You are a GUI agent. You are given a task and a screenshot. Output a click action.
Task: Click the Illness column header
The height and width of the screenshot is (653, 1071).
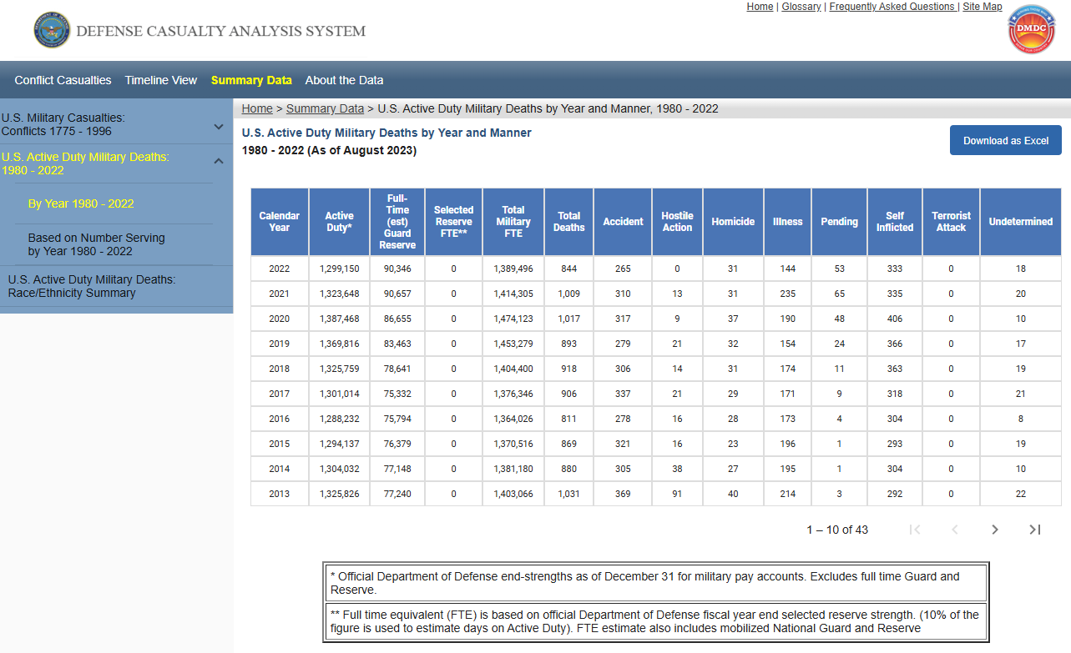[787, 222]
